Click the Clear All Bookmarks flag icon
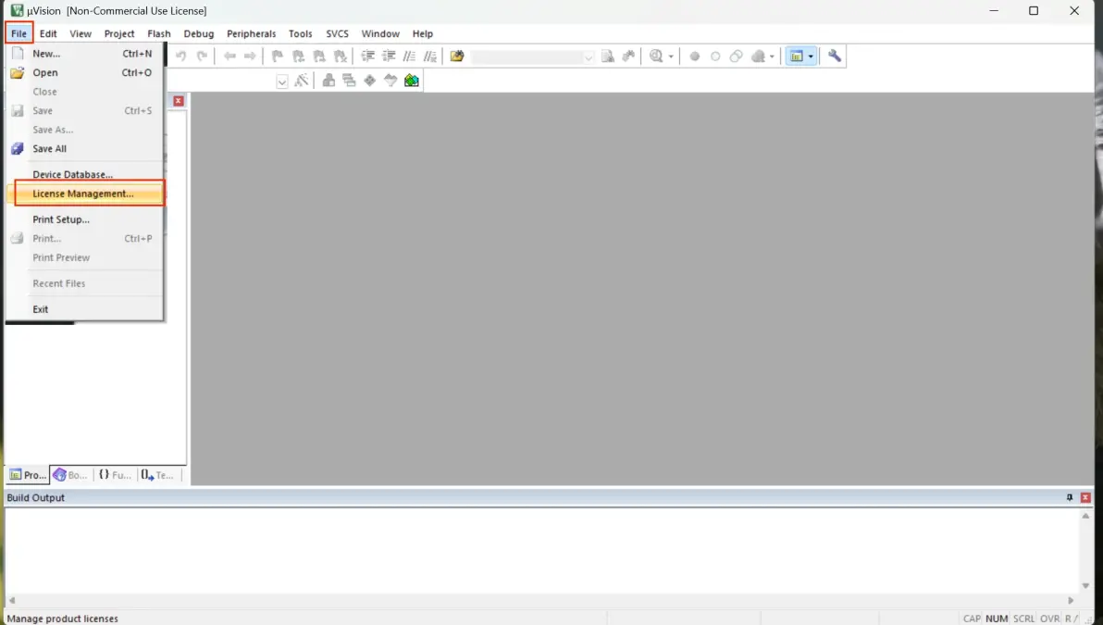Viewport: 1103px width, 625px height. click(x=341, y=56)
